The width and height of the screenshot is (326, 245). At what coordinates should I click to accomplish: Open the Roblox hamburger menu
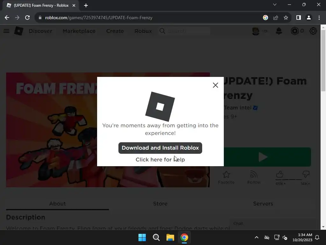6,31
